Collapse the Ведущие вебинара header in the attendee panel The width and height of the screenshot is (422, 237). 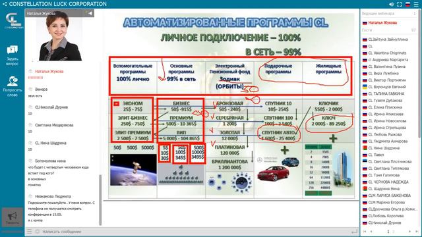pyautogui.click(x=389, y=13)
